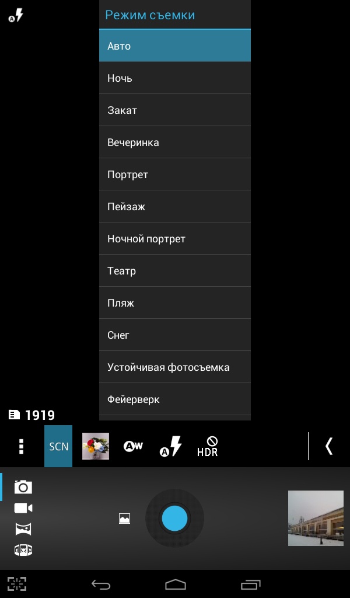Choose the flower color effect thumbnail
The width and height of the screenshot is (350, 598).
click(x=96, y=446)
